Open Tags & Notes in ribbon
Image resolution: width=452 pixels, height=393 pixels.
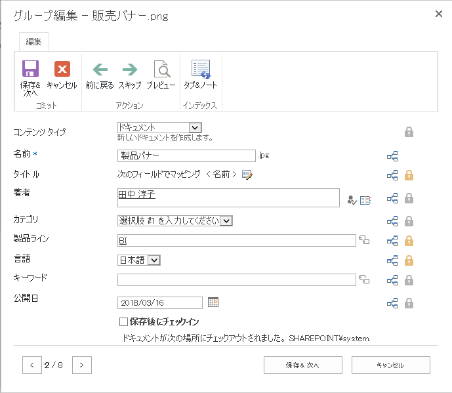pos(200,70)
